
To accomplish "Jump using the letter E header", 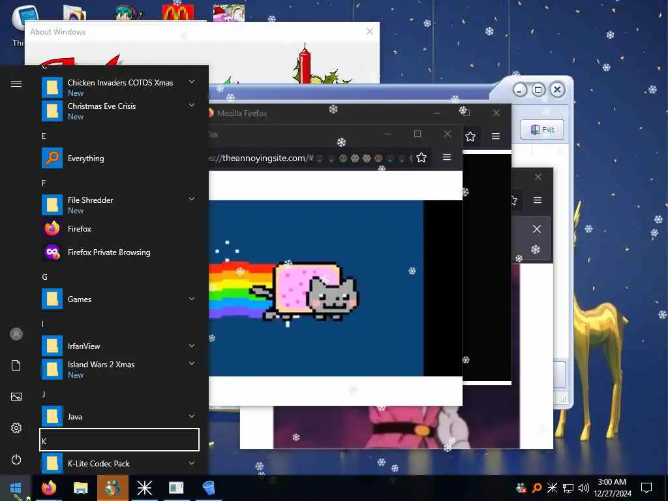I will [x=44, y=136].
